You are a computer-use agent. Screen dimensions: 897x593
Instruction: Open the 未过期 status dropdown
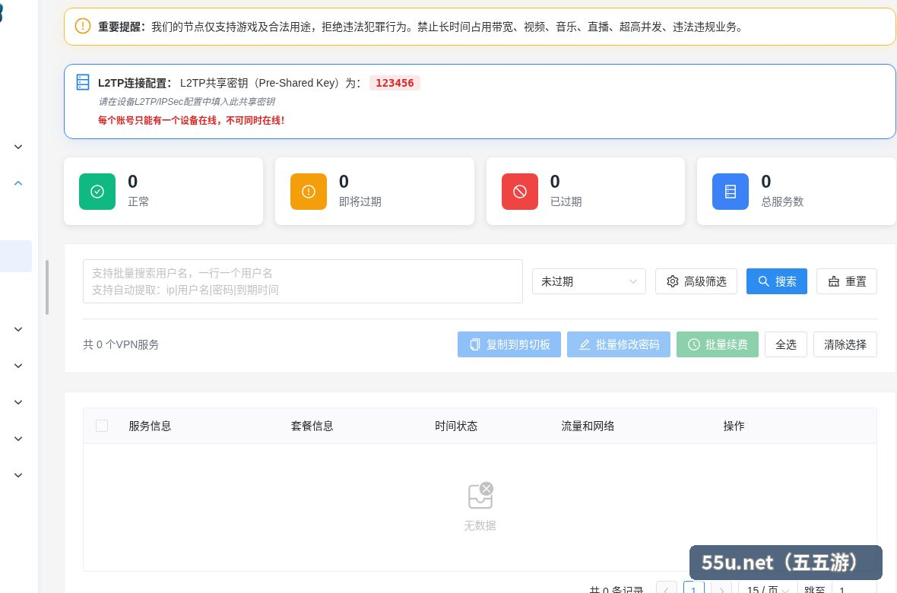[x=588, y=281]
